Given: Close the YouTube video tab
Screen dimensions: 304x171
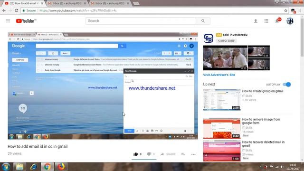Looking at the screenshot, I should click(x=42, y=3).
